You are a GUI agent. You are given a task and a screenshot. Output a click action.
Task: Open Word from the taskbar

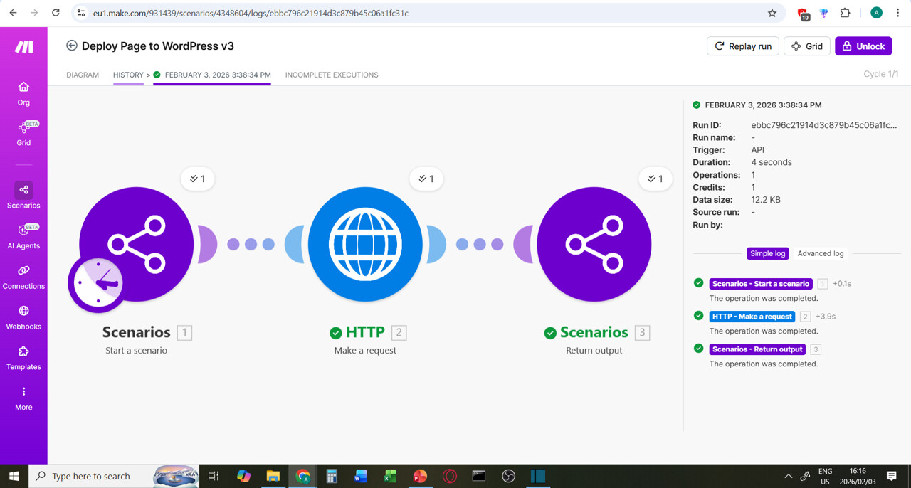[361, 476]
